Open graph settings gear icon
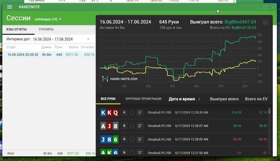Viewport: 280px width, 161px height. click(x=265, y=23)
